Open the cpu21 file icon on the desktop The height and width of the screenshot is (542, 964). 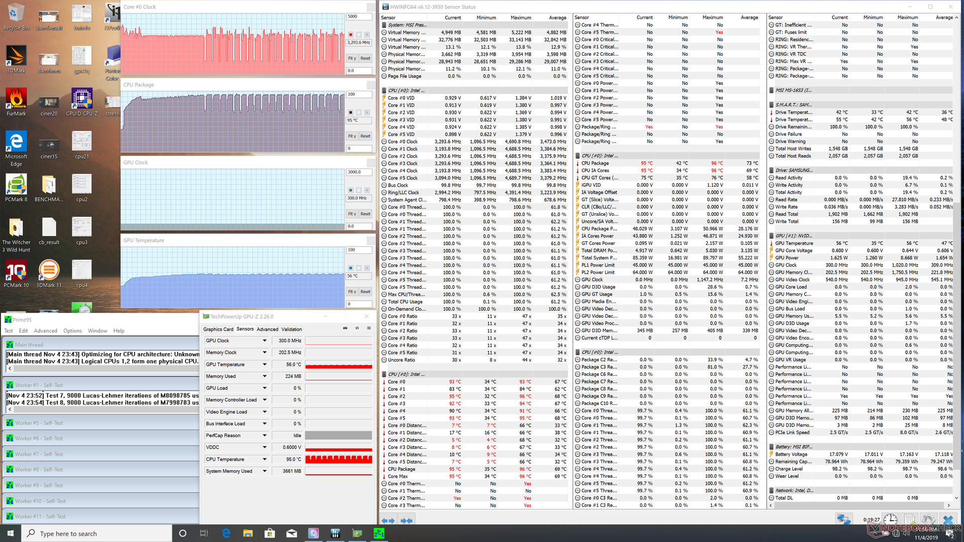click(x=82, y=145)
